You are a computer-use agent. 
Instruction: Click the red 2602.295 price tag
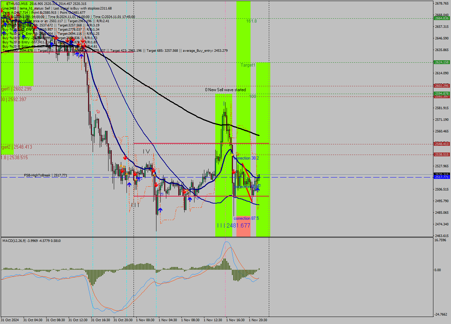click(441, 86)
